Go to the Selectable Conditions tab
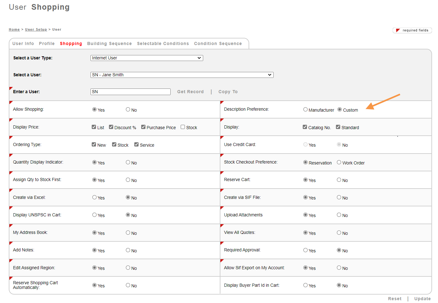 [x=163, y=43]
